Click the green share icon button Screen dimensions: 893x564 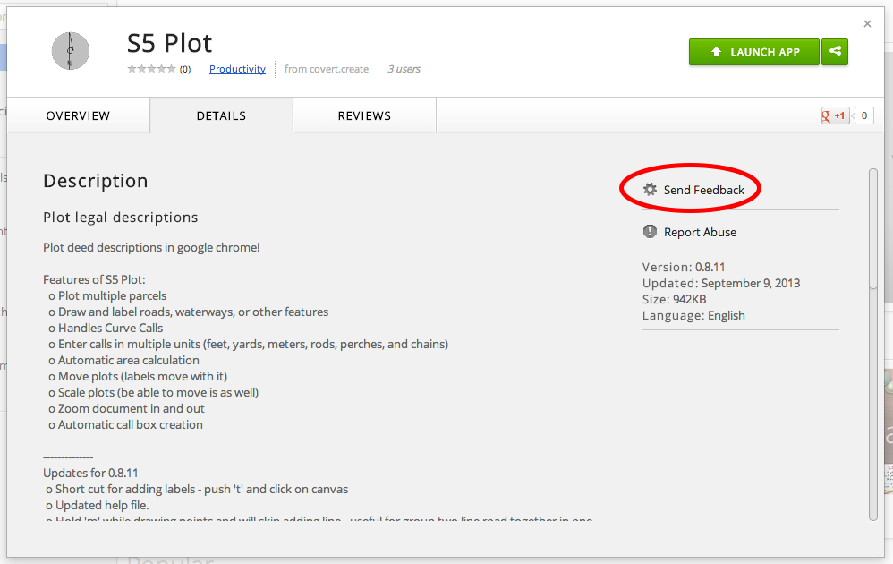(835, 52)
